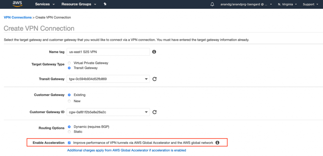Refresh the Customer Gateway ID list
323x156 pixels.
(x=155, y=112)
